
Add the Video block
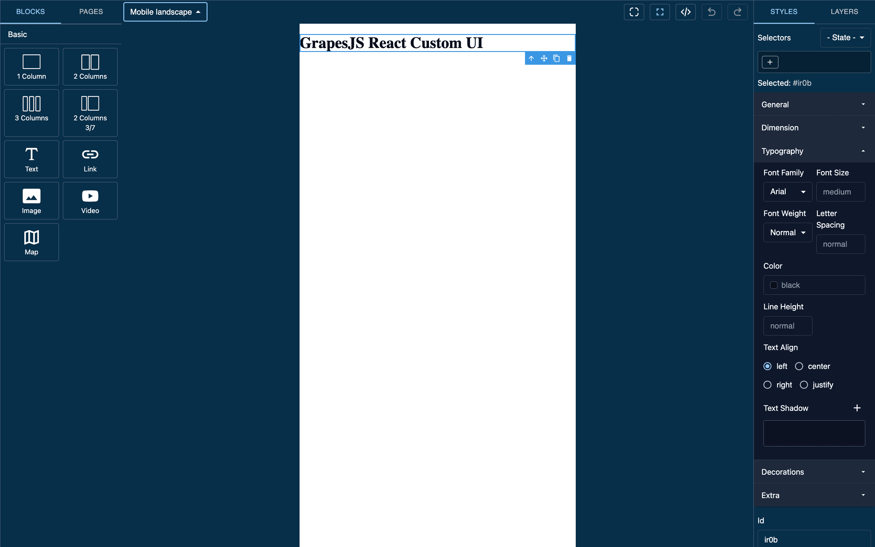(x=90, y=201)
